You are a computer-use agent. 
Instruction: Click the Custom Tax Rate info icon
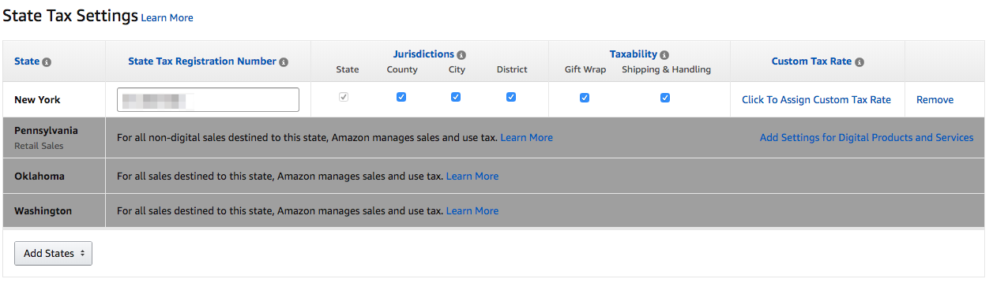pyautogui.click(x=859, y=62)
